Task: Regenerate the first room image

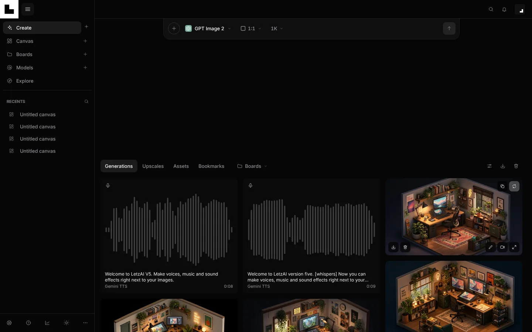Action: pos(514,186)
